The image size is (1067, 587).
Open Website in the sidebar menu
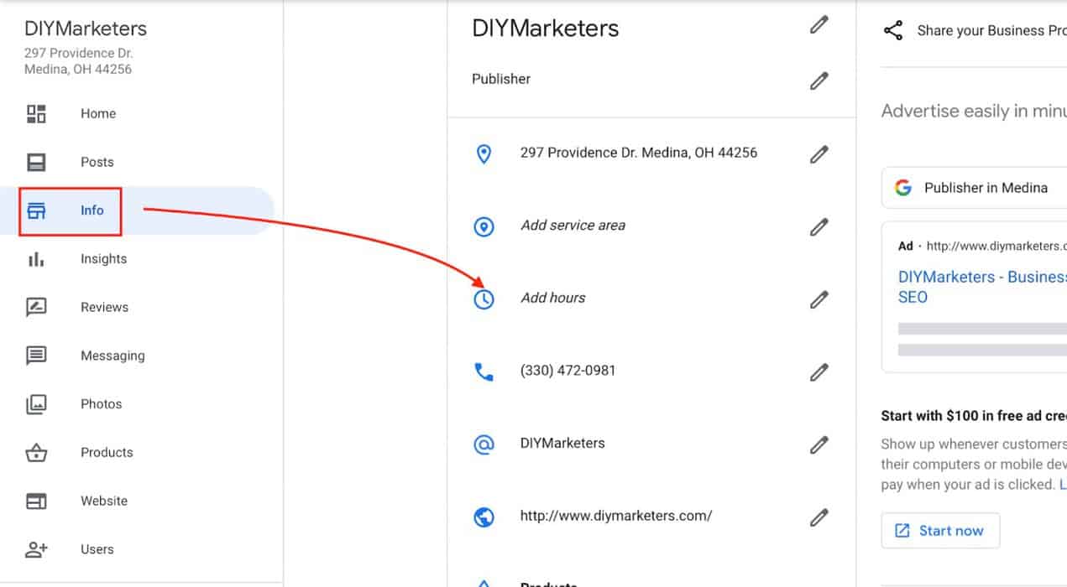104,501
